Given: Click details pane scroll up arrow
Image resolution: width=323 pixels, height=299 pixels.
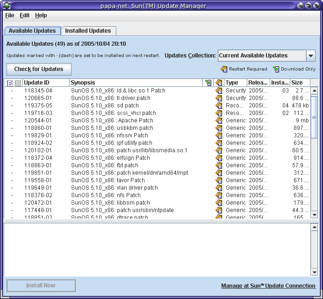Looking at the screenshot, I should 314,227.
